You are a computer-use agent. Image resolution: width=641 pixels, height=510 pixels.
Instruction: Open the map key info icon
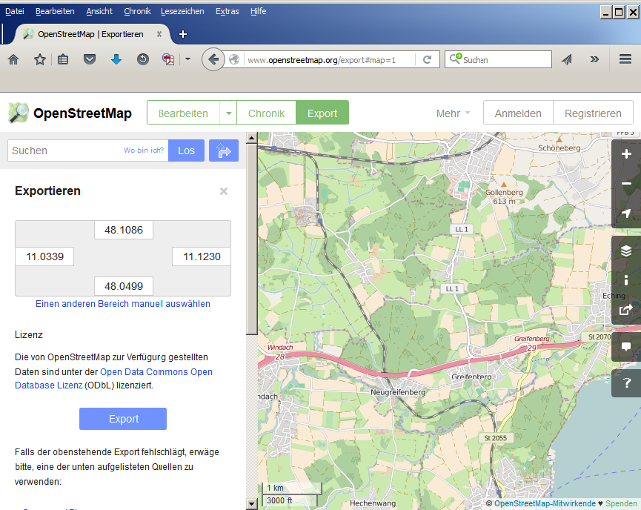626,280
